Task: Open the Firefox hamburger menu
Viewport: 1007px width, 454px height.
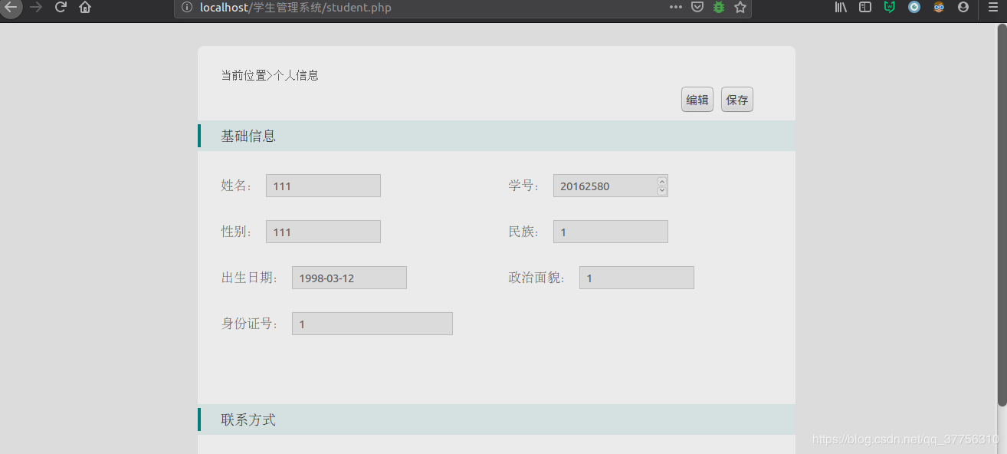Action: click(992, 7)
